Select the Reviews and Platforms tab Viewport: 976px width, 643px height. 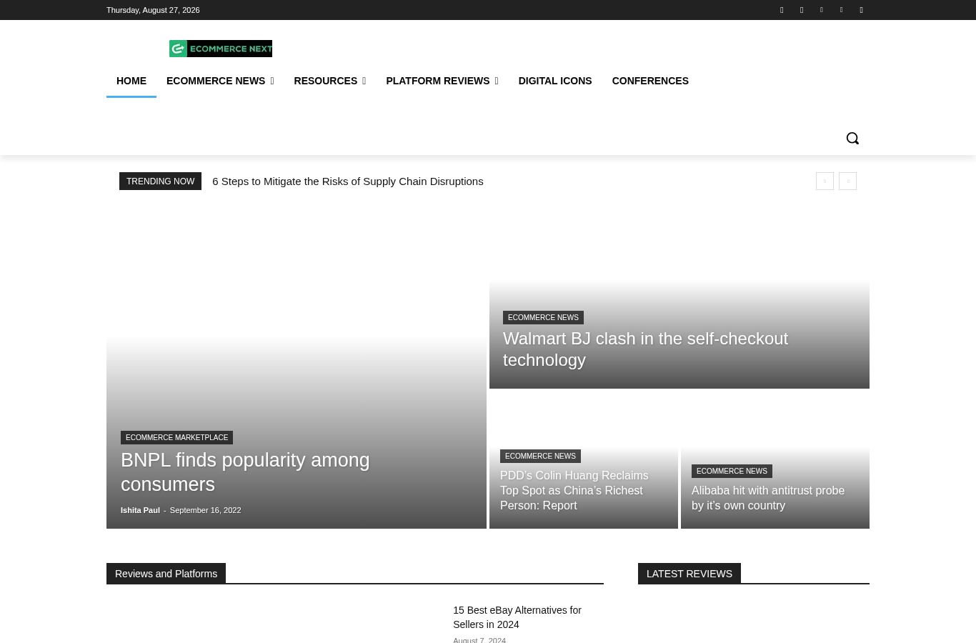(x=166, y=574)
